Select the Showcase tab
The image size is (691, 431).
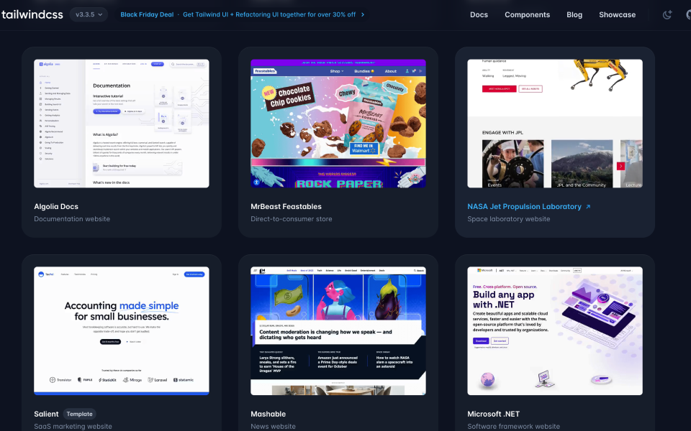[x=617, y=14]
